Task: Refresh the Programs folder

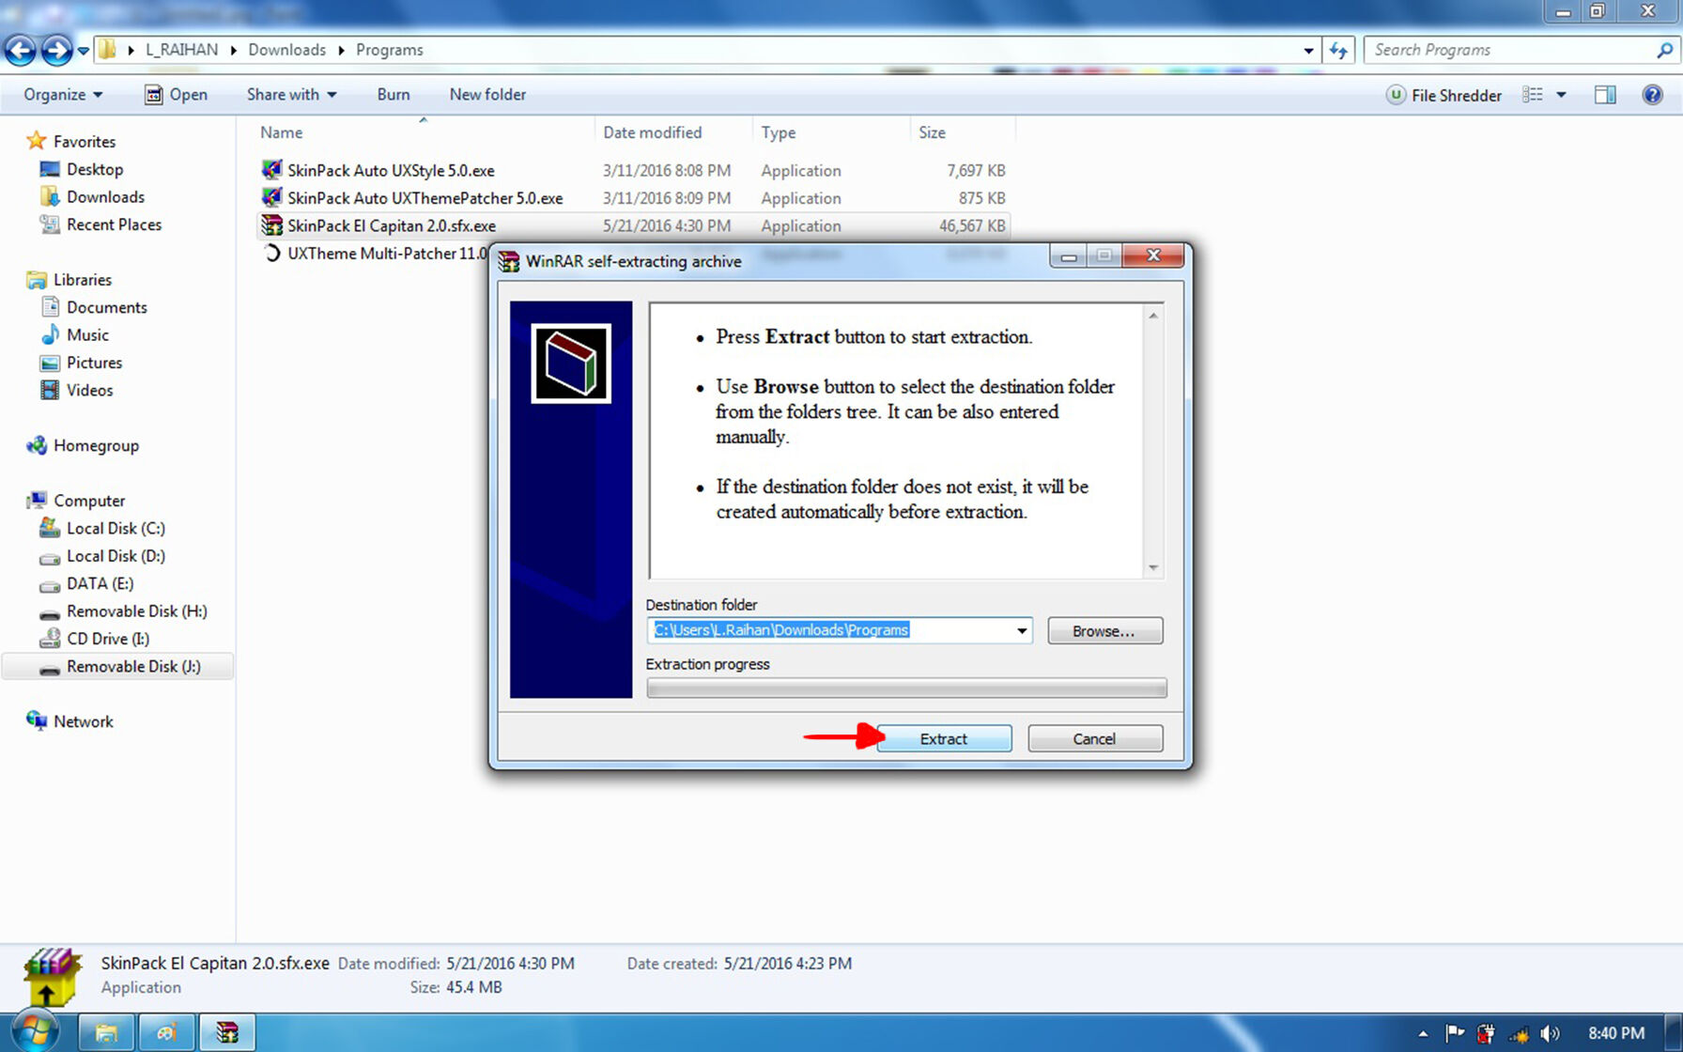Action: 1338,51
